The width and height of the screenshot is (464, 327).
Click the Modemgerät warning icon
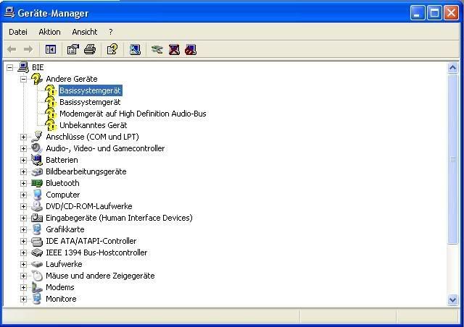51,114
